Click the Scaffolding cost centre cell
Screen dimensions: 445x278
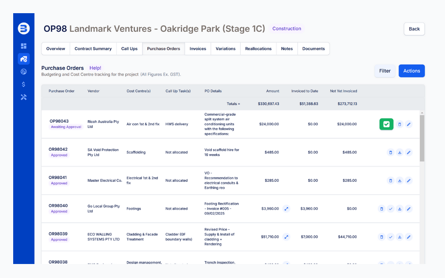[136, 152]
